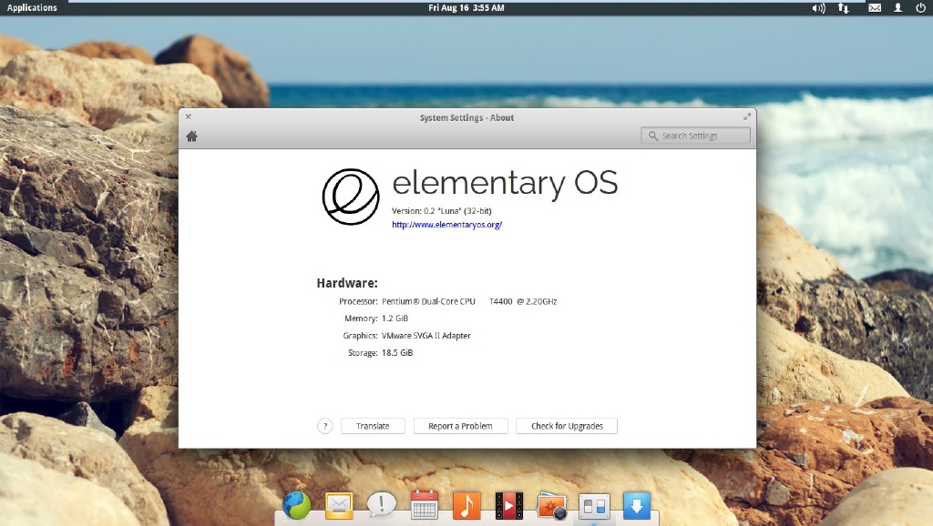The height and width of the screenshot is (526, 933).
Task: Open the Videos player in dock
Action: [508, 506]
